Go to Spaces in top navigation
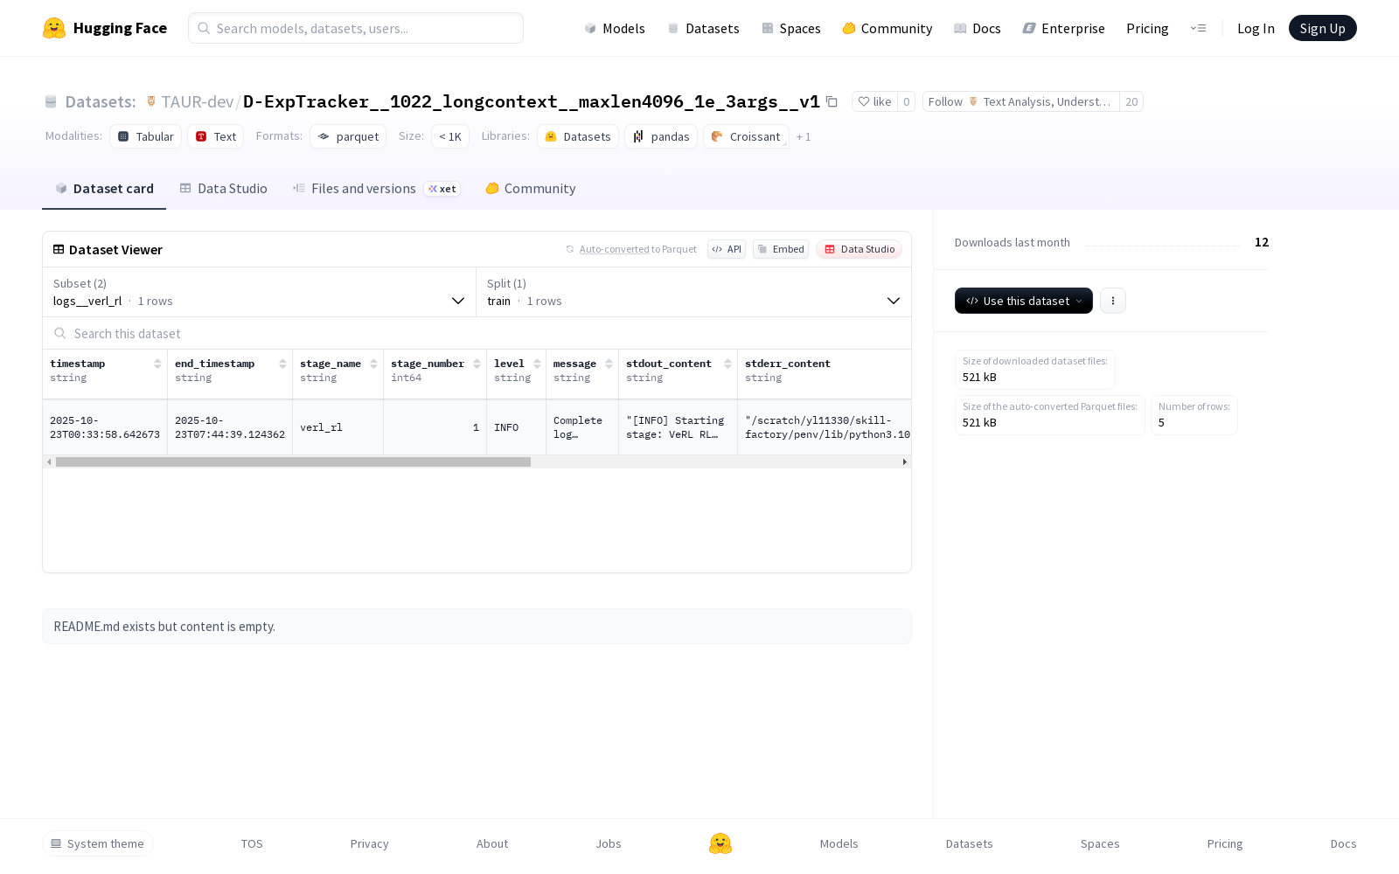Screen dimensions: 1399x874 [790, 28]
